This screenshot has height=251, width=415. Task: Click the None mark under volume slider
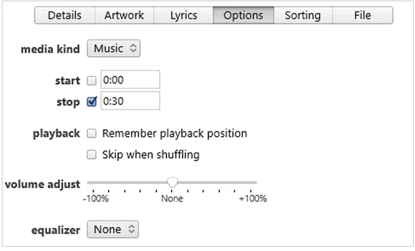(172, 199)
